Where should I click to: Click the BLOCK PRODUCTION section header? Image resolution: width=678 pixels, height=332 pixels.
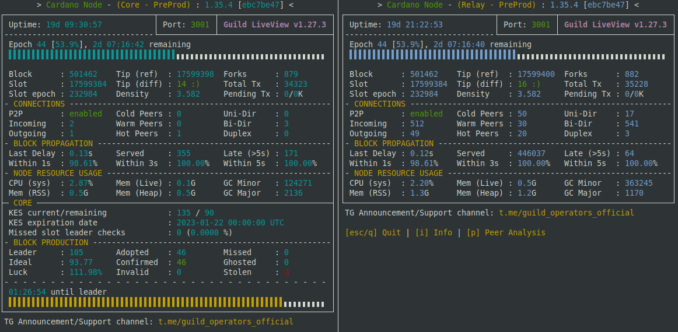pos(51,243)
